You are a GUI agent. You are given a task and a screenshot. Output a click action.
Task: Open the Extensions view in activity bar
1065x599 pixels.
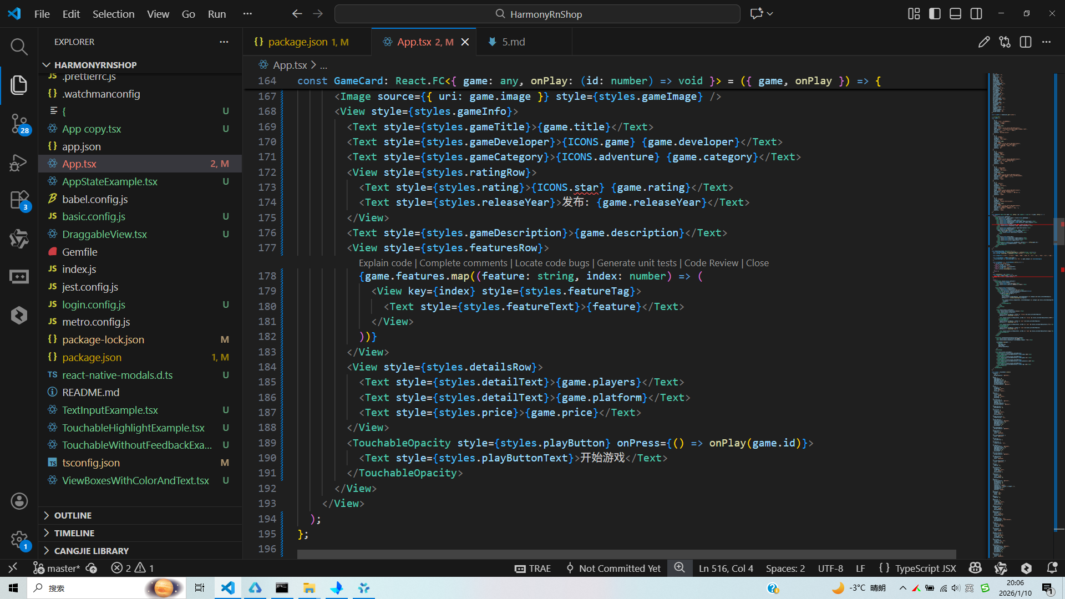19,200
